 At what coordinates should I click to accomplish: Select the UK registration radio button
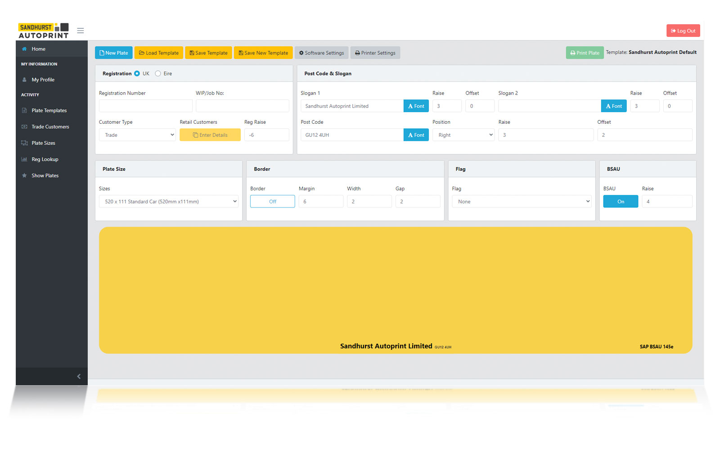[x=137, y=73]
